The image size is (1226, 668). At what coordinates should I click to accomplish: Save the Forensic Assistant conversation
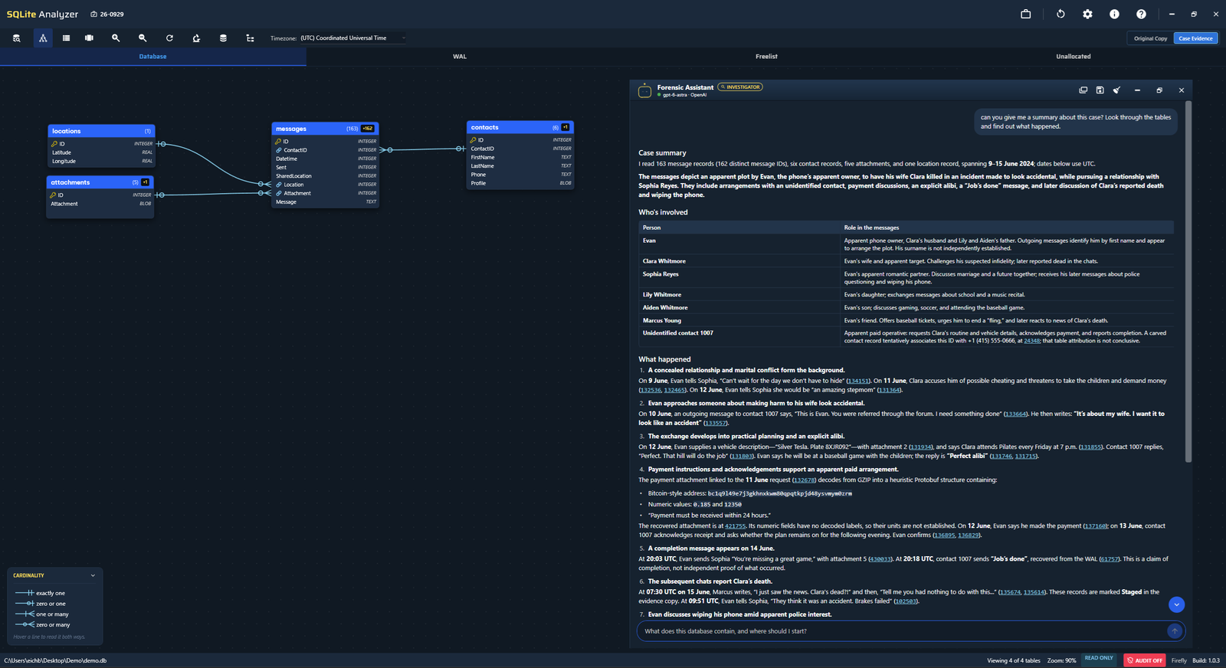coord(1100,90)
